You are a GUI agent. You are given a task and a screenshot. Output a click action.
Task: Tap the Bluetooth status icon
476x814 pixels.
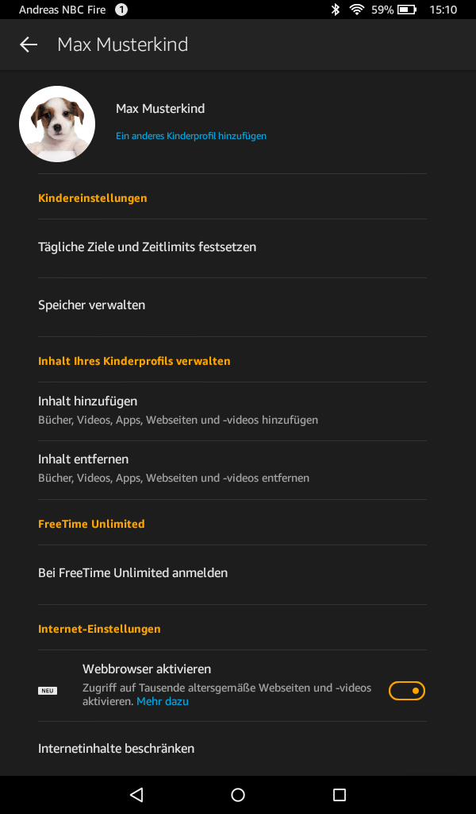click(x=335, y=10)
